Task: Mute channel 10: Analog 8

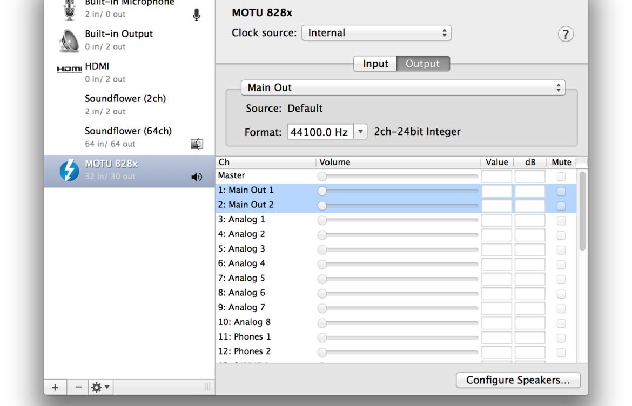Action: click(x=561, y=323)
